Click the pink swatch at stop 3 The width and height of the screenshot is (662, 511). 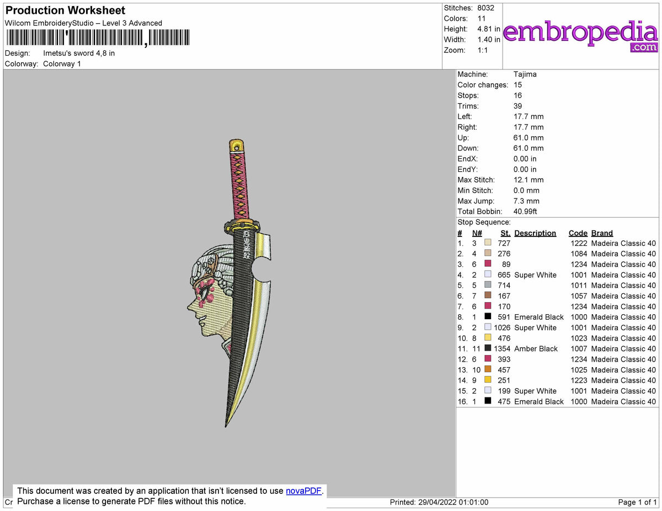click(489, 264)
